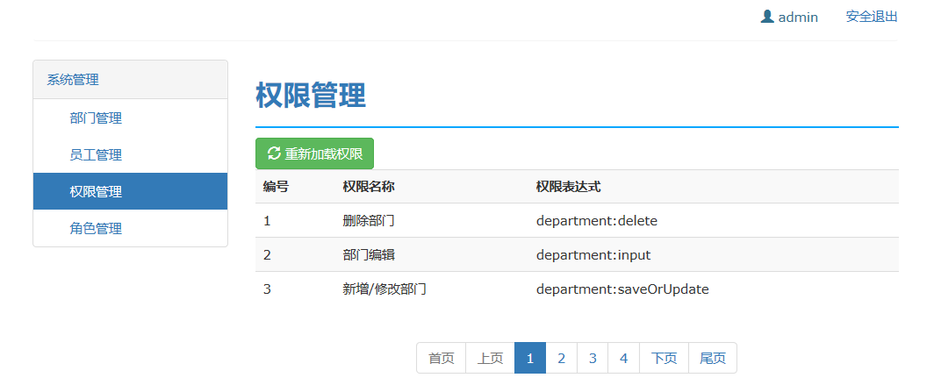Select page 1 in pagination

[x=530, y=358]
